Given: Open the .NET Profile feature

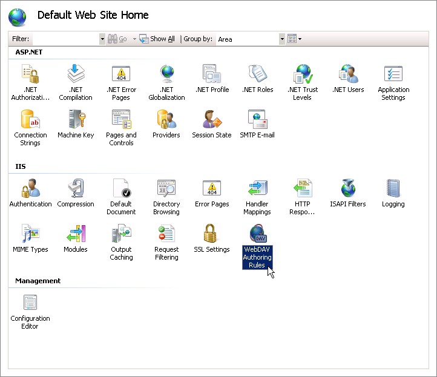Looking at the screenshot, I should pyautogui.click(x=212, y=79).
